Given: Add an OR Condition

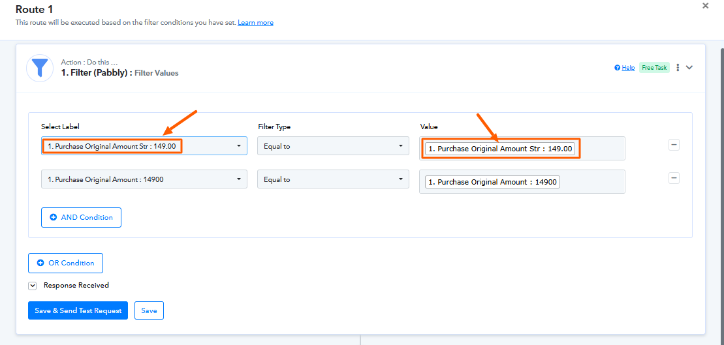Looking at the screenshot, I should coord(65,263).
